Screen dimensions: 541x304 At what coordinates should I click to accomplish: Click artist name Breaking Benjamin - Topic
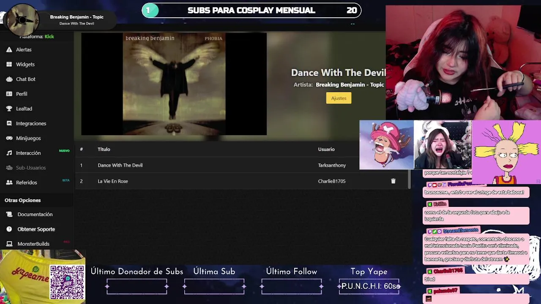[350, 84]
